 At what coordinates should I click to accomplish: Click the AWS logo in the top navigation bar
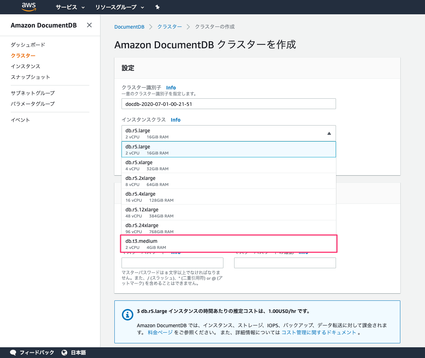[29, 7]
